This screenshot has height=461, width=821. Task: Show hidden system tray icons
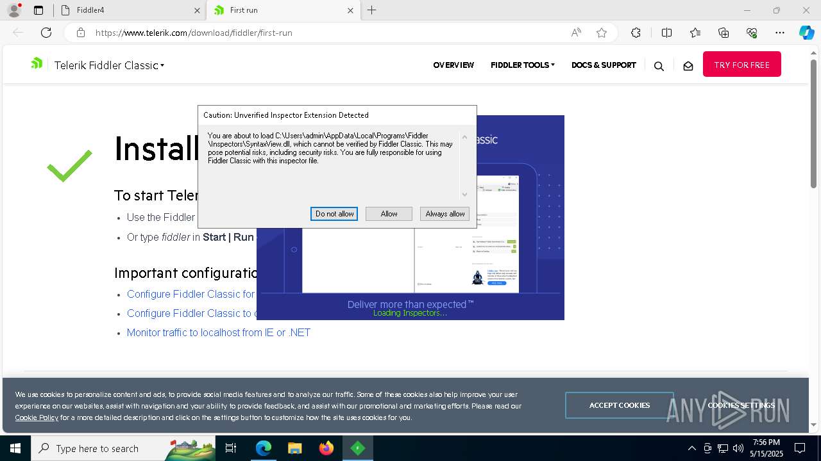691,448
